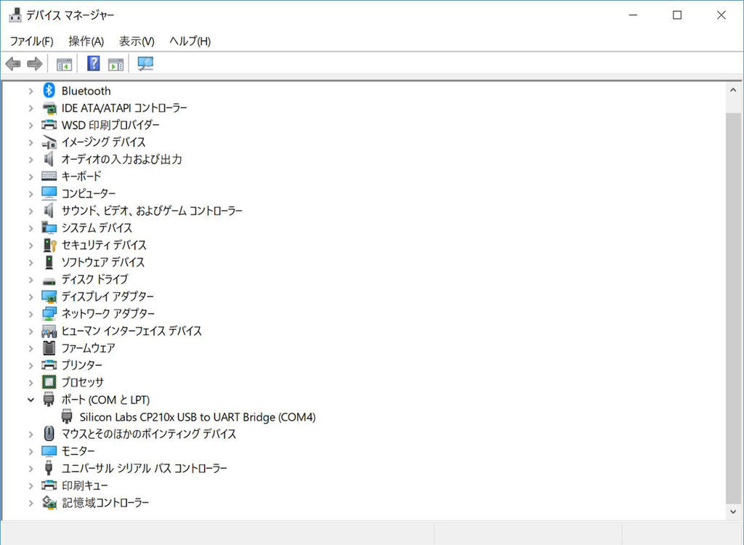Click the Silicon Labs CP210x port icon

click(67, 416)
